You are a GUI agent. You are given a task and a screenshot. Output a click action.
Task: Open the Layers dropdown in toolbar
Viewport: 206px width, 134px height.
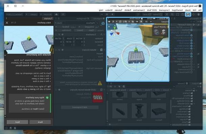pos(32,15)
